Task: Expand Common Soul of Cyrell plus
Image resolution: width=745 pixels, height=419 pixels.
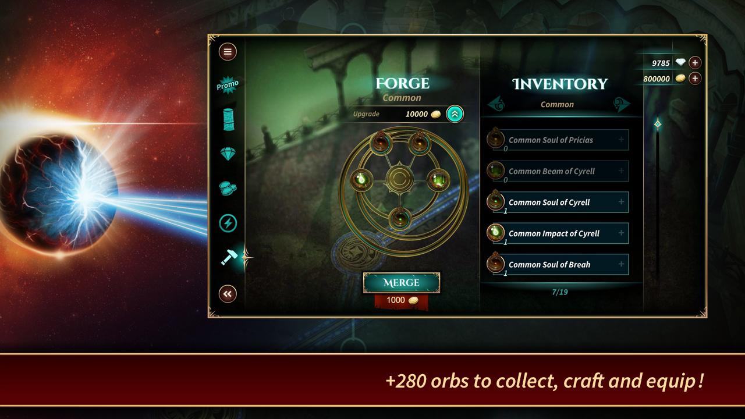Action: coord(621,202)
